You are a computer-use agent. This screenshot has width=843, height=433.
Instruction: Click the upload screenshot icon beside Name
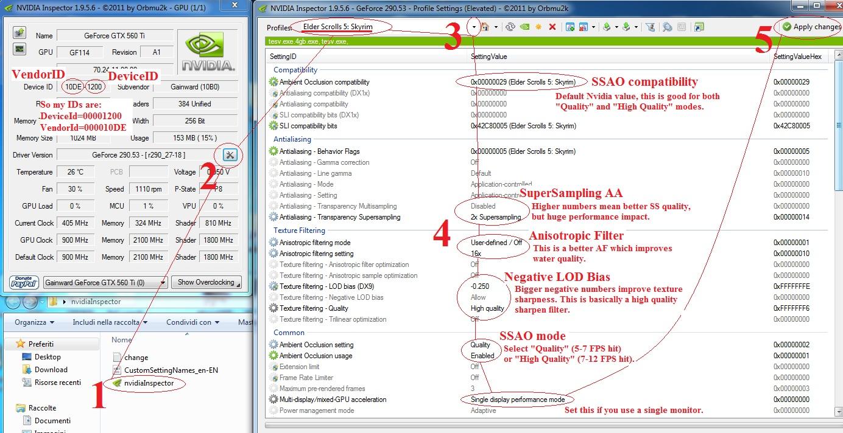pos(19,32)
